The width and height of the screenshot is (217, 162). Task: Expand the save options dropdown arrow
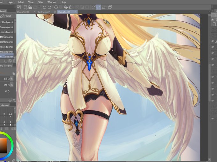tap(39, 7)
